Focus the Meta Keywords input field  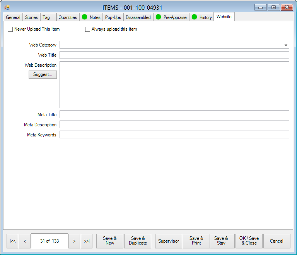[174, 135]
